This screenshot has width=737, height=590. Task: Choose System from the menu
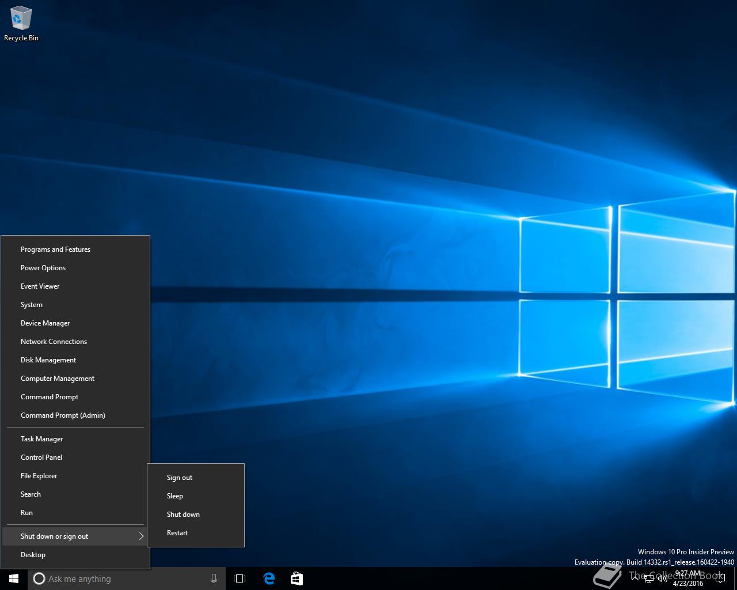click(75, 305)
